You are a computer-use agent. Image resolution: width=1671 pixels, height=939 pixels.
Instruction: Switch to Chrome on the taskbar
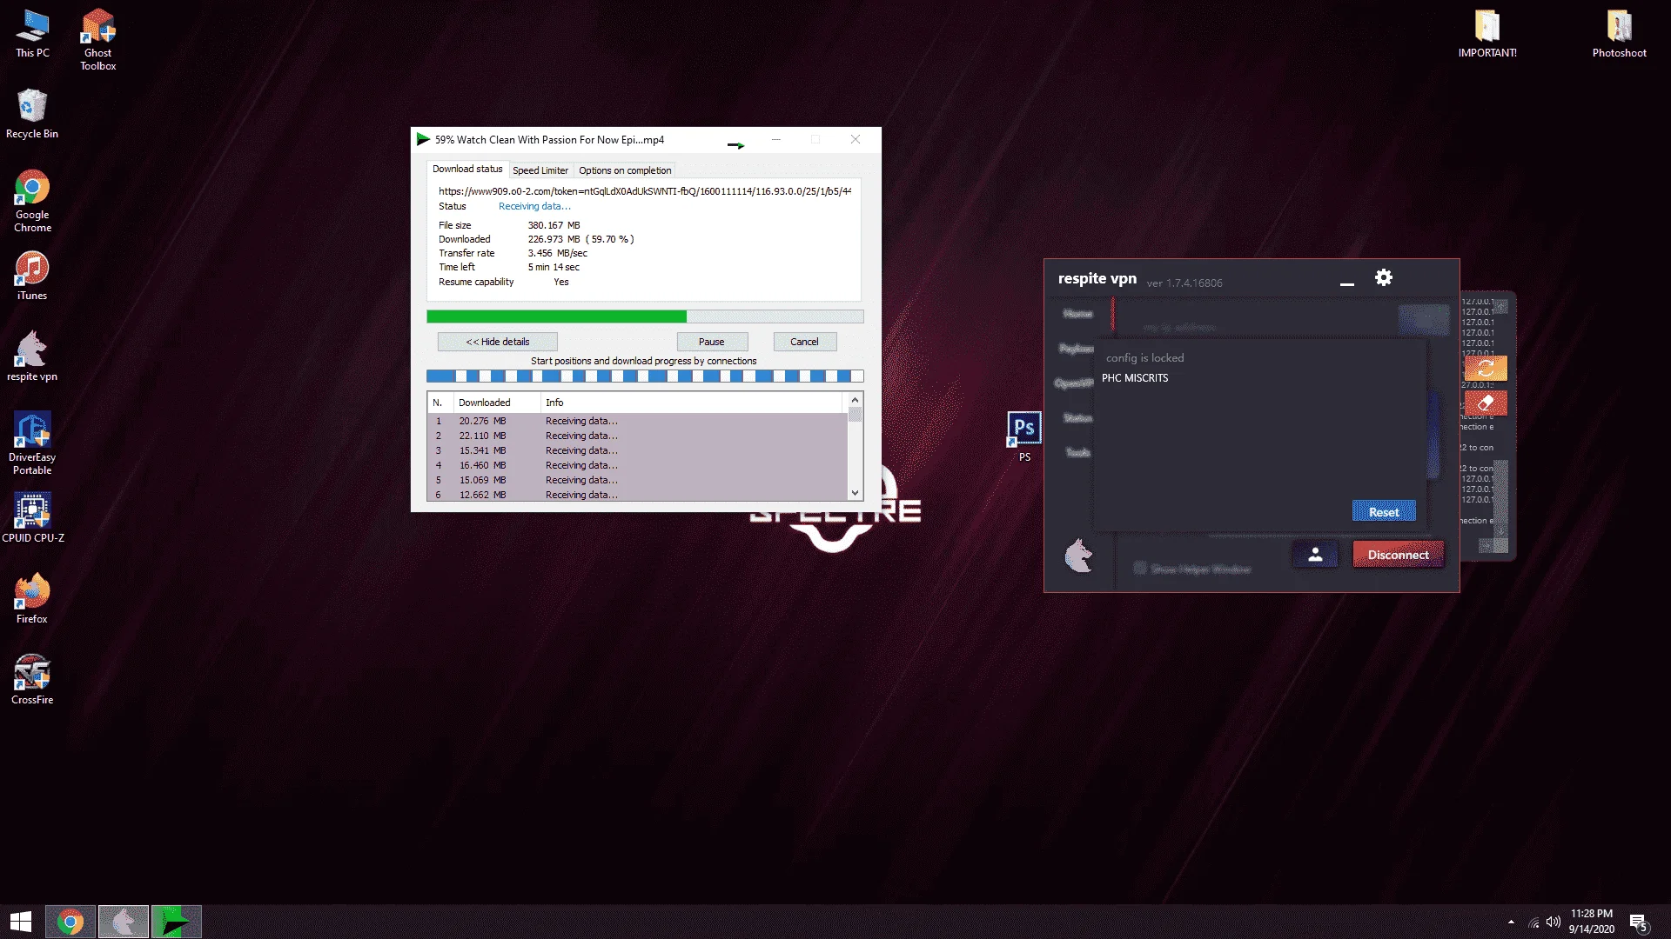tap(70, 922)
